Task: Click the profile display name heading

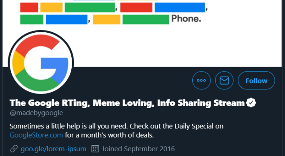Action: point(127,103)
